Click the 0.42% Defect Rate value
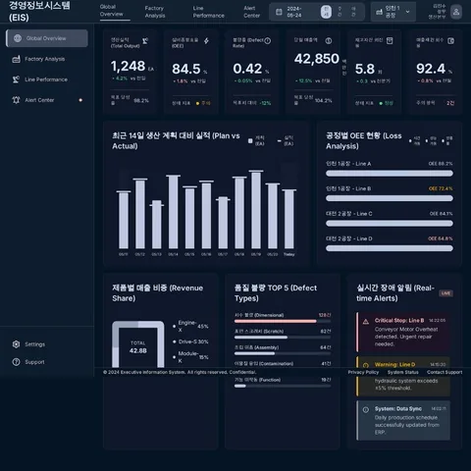 click(251, 69)
